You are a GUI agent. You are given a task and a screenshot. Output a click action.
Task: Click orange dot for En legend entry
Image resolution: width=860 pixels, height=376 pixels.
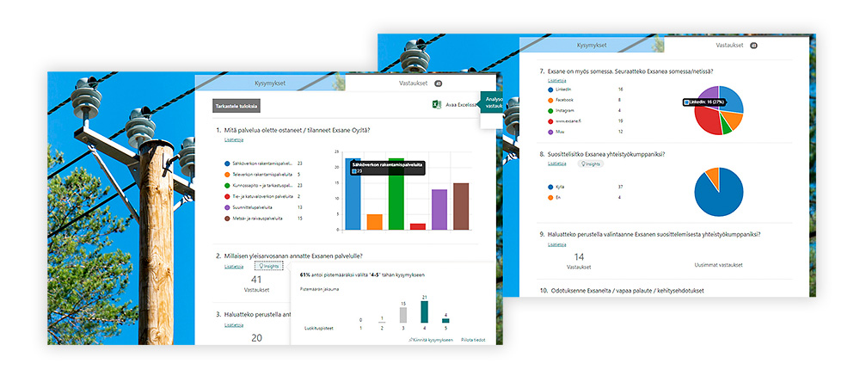click(550, 198)
